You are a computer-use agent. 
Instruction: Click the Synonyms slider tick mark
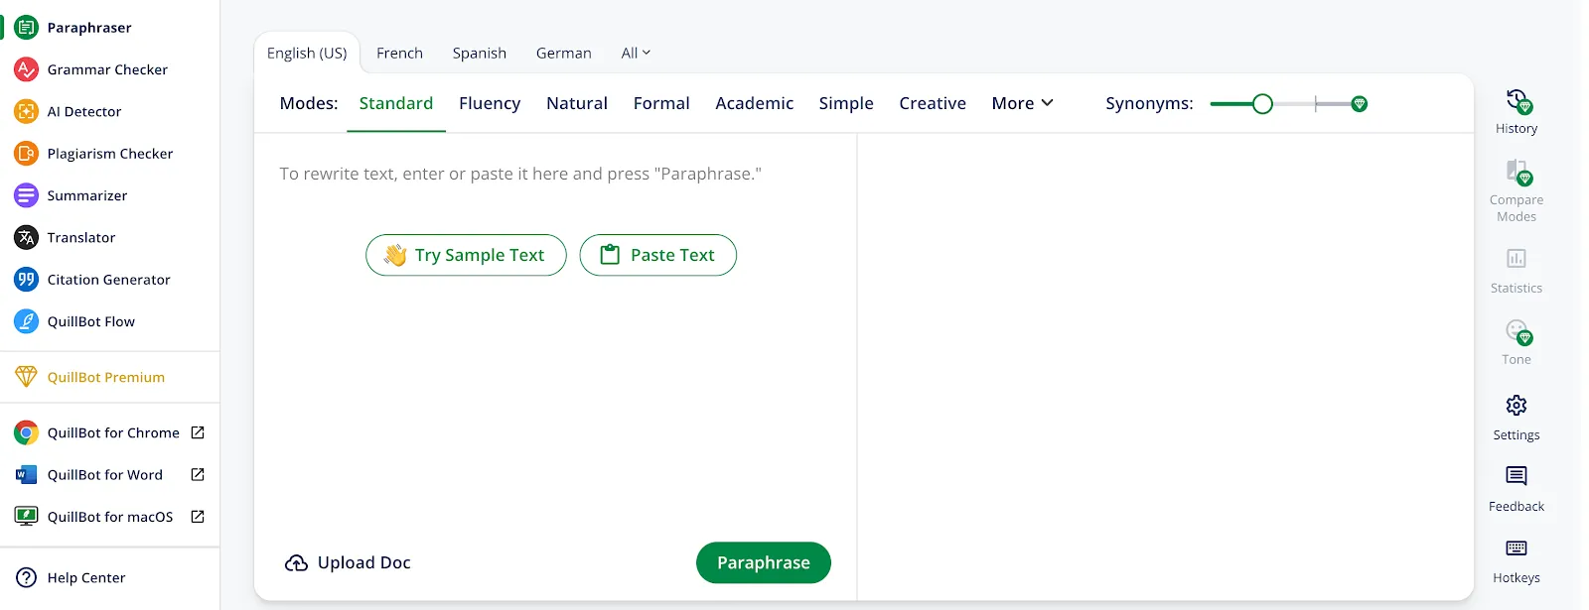pyautogui.click(x=1316, y=104)
